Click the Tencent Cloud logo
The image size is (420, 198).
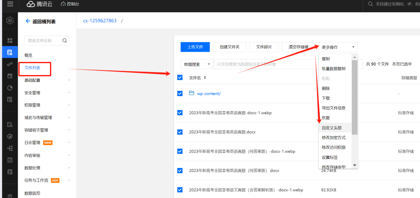(x=39, y=4)
